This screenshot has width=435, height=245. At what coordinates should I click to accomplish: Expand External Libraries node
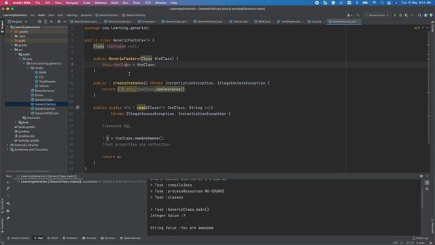[x=7, y=145]
